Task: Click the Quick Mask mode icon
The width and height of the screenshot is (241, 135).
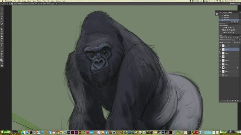Action: pyautogui.click(x=2, y=63)
